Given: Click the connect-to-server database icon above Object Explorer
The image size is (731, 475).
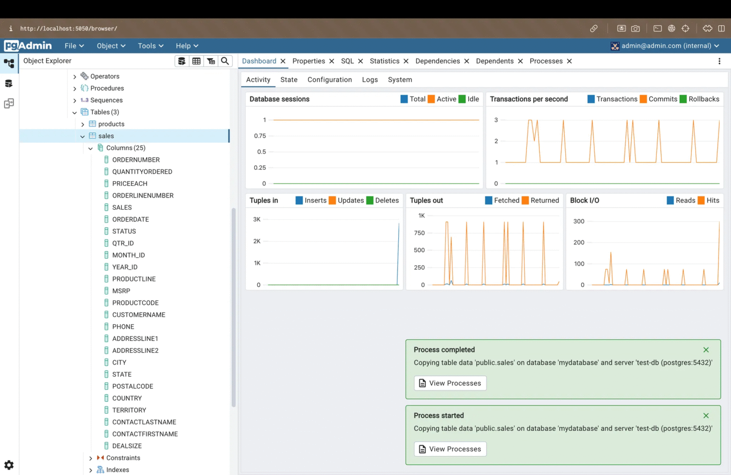Looking at the screenshot, I should (x=182, y=61).
